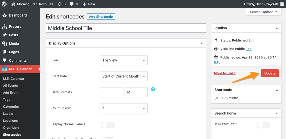This screenshot has width=286, height=139.
Task: Open the Categories submenu item
Action: 11,106
